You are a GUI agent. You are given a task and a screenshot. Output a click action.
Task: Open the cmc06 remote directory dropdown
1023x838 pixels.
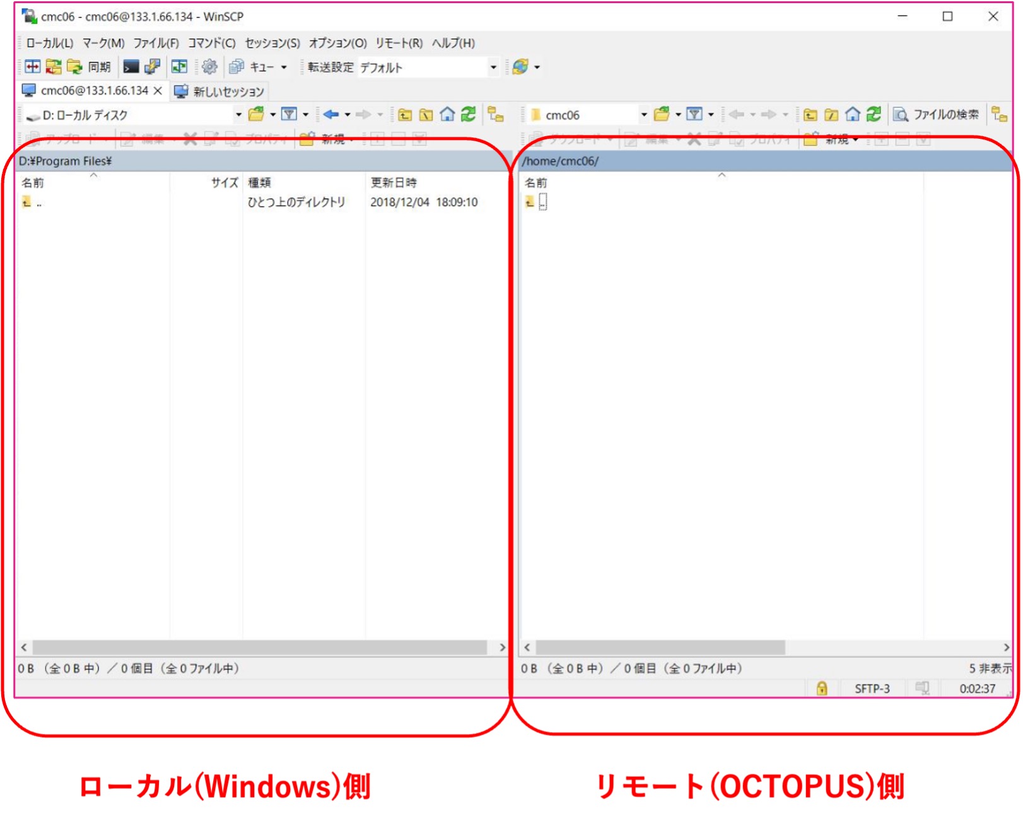(x=643, y=115)
